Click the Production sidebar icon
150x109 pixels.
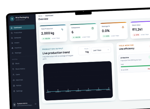[x=12, y=33]
